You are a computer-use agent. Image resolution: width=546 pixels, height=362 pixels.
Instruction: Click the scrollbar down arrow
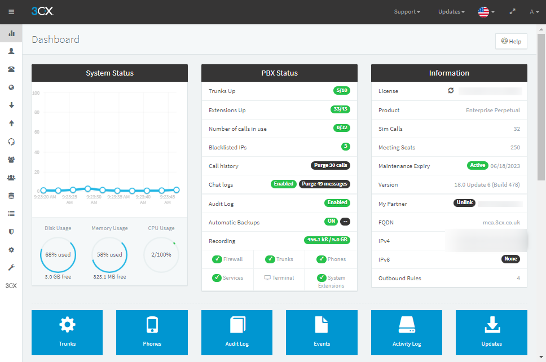pos(541,357)
